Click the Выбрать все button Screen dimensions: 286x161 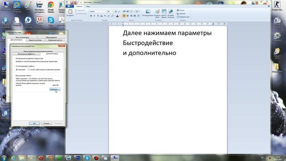(183, 17)
